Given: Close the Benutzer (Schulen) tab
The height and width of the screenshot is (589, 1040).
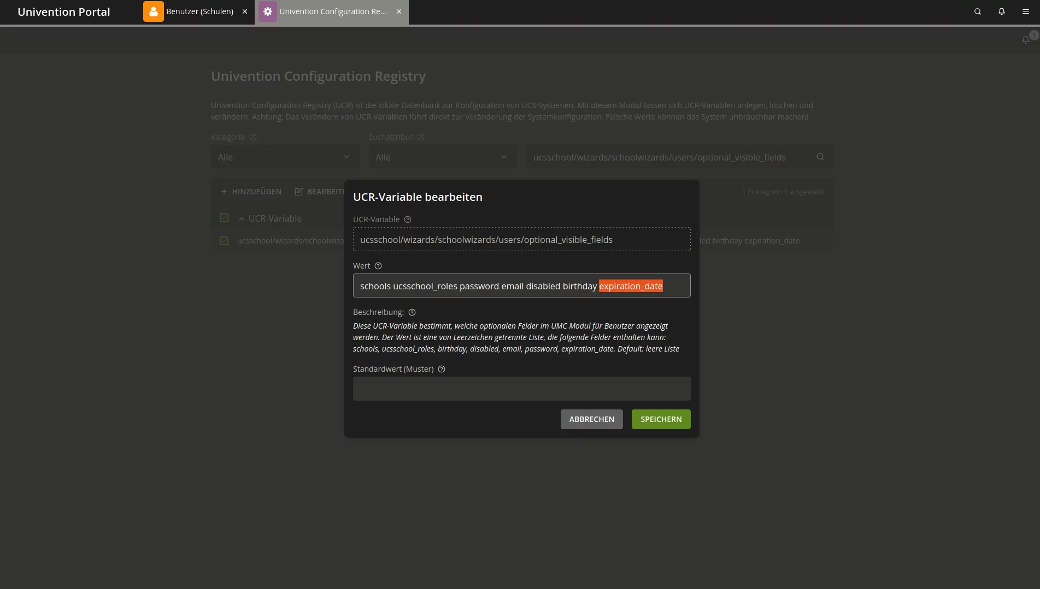Looking at the screenshot, I should 245,11.
